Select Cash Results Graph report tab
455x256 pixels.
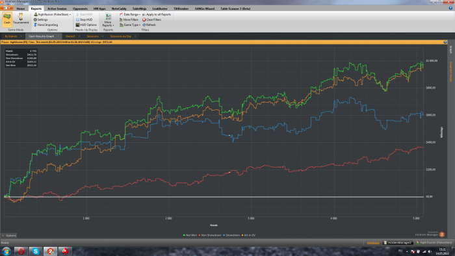pos(41,36)
